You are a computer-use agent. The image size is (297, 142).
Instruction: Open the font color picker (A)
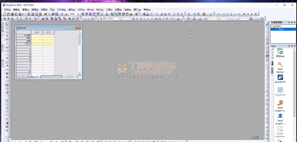click(x=179, y=19)
